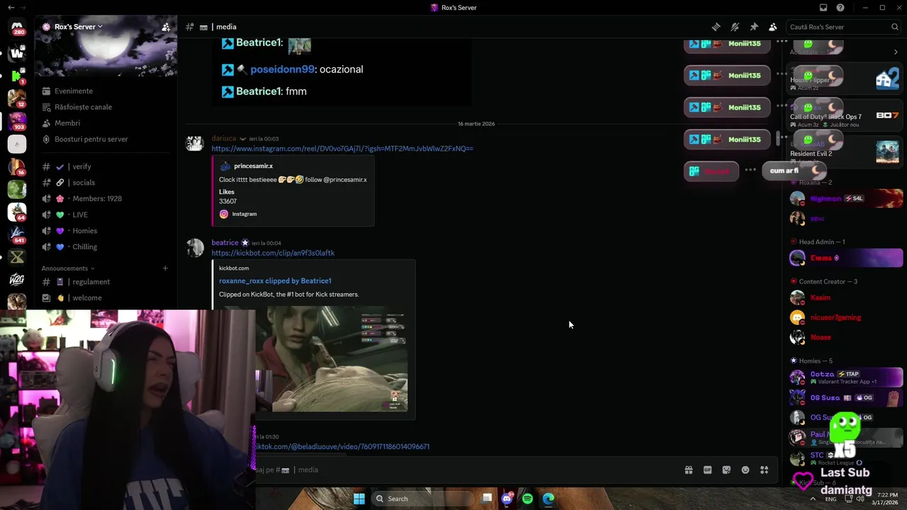Image resolution: width=907 pixels, height=510 pixels.
Task: Click Emma in Head Admin member list
Action: pyautogui.click(x=846, y=258)
